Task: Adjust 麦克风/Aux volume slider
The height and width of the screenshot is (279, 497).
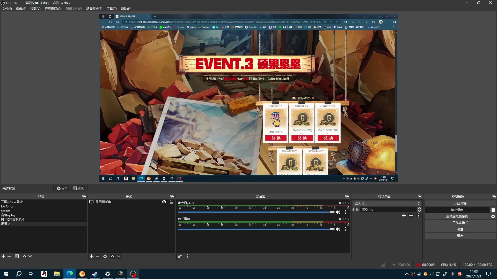Action: [x=256, y=212]
